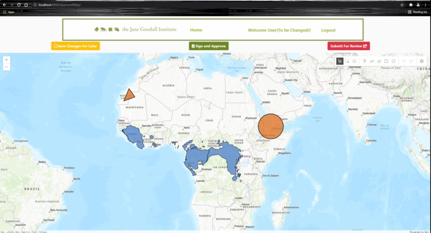Select the orange triangle polygon on map
The height and width of the screenshot is (233, 431).
129,95
